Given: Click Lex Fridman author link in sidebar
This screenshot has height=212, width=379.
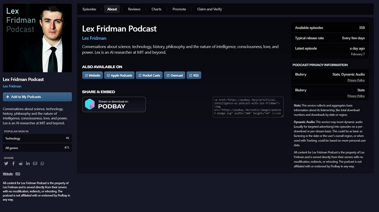Looking at the screenshot, I should tap(12, 86).
